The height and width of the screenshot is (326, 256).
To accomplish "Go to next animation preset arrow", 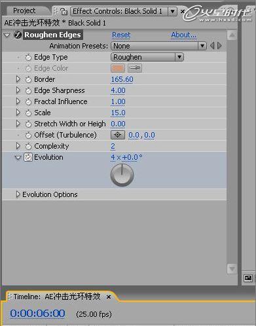I will coord(219,46).
